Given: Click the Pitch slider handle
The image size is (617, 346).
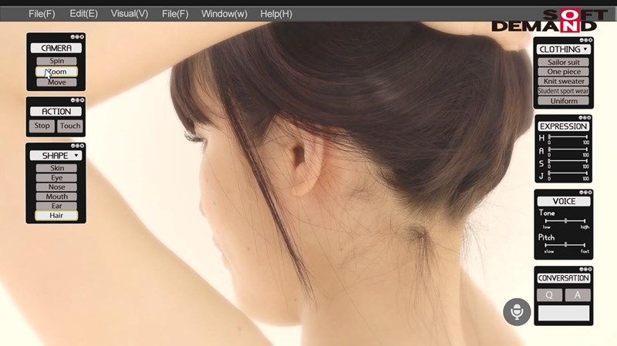Looking at the screenshot, I should point(565,244).
